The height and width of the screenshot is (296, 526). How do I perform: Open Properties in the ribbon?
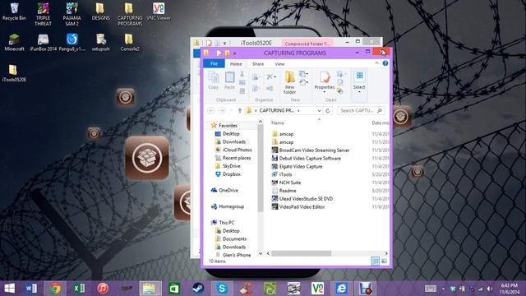(x=325, y=81)
